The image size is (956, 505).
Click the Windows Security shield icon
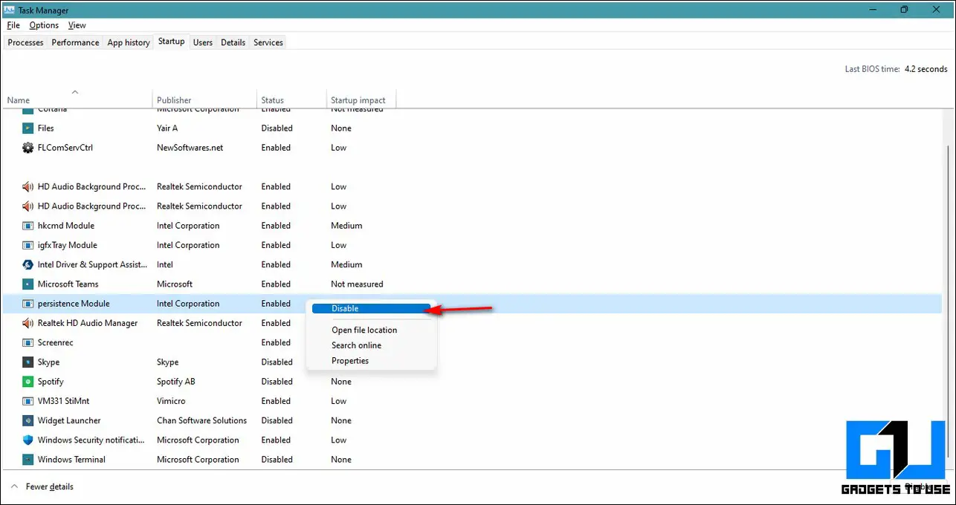pyautogui.click(x=28, y=440)
